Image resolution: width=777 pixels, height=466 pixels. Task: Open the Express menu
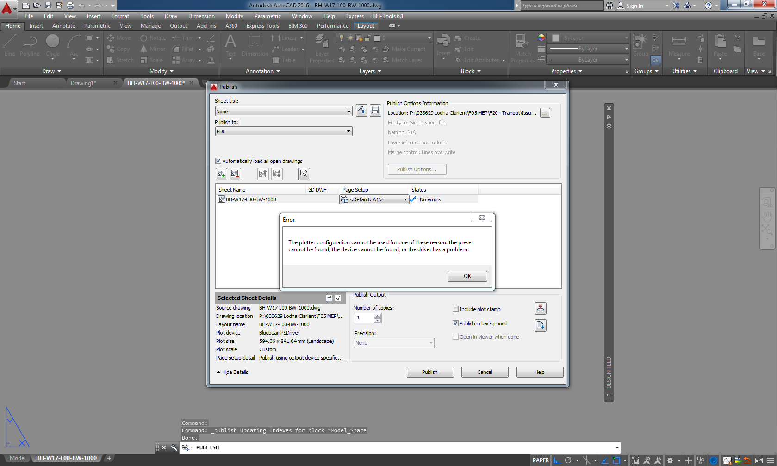(x=354, y=16)
